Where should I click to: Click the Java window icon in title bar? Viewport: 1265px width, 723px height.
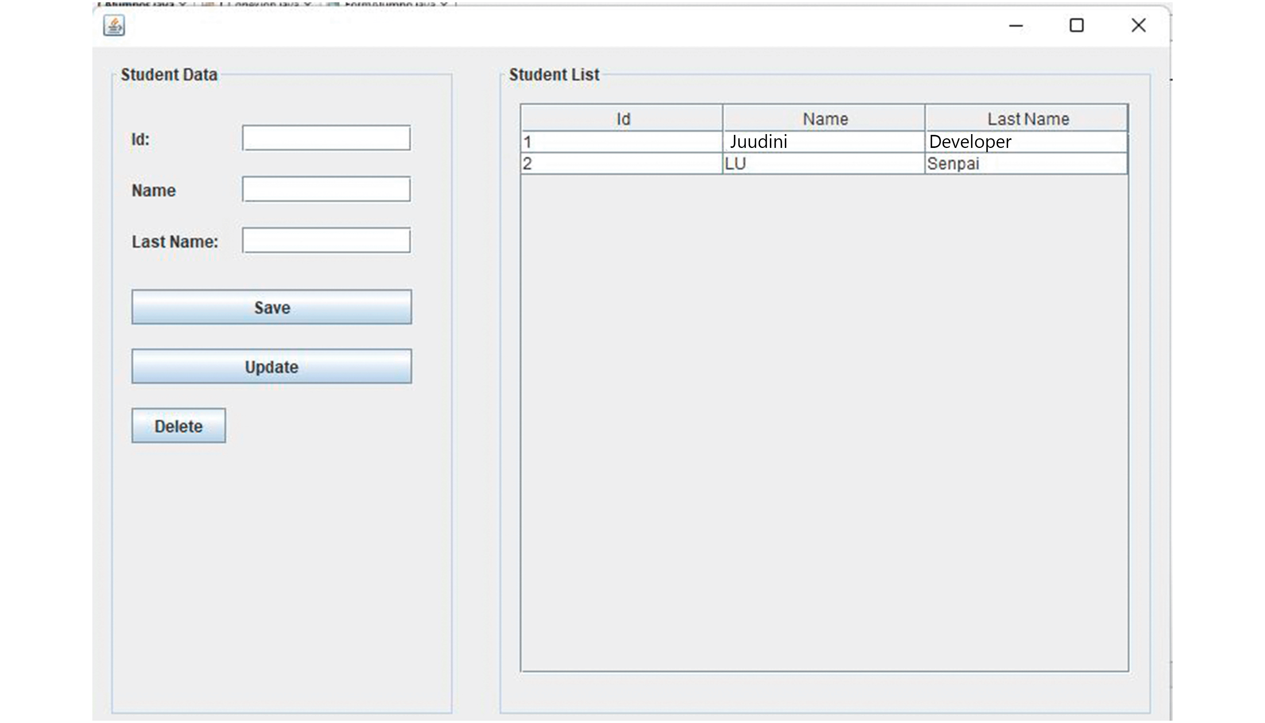pyautogui.click(x=114, y=26)
